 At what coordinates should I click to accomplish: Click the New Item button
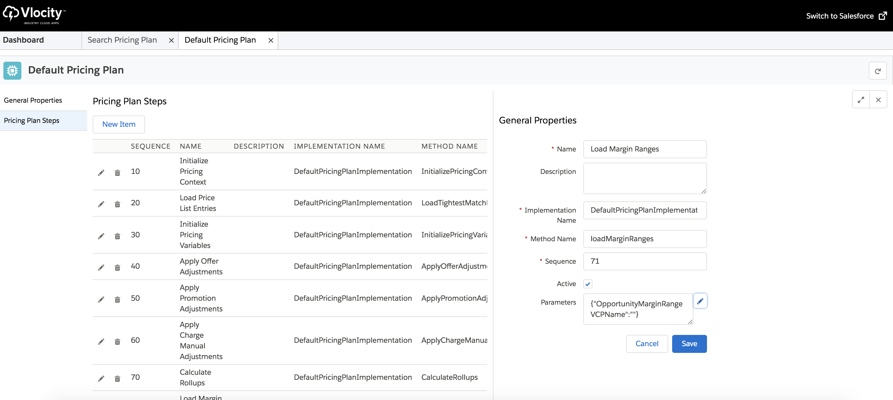(119, 124)
